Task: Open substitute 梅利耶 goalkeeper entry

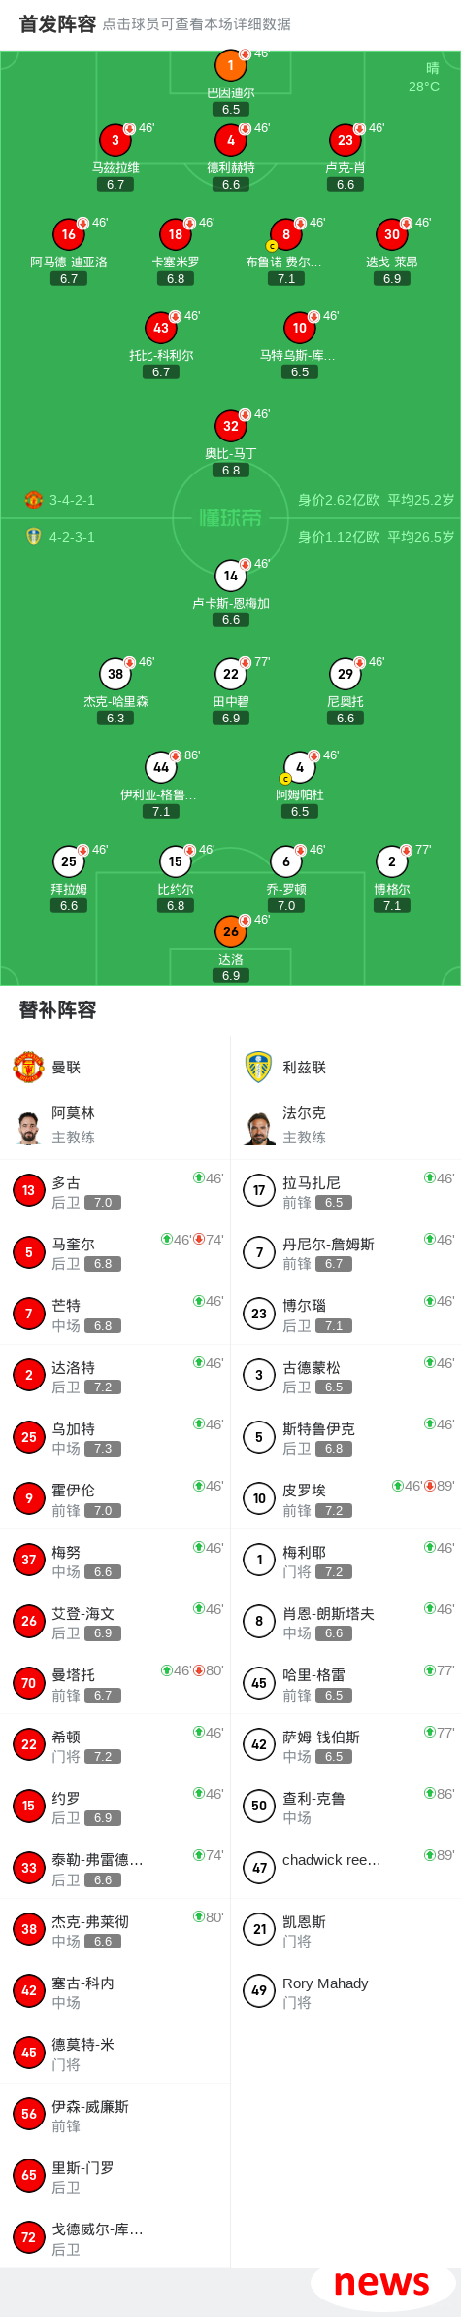Action: pos(346,1561)
